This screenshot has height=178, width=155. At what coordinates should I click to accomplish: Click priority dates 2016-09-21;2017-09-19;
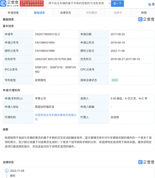(126, 59)
